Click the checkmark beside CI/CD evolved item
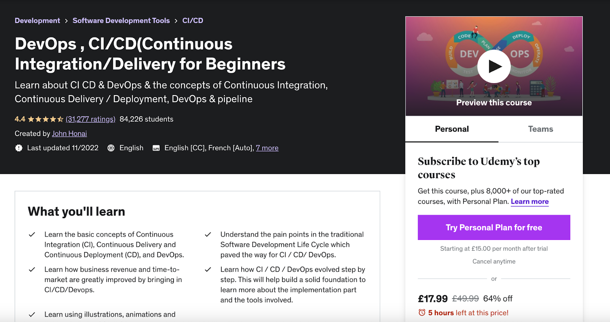Viewport: 610px width, 322px height. click(x=208, y=270)
